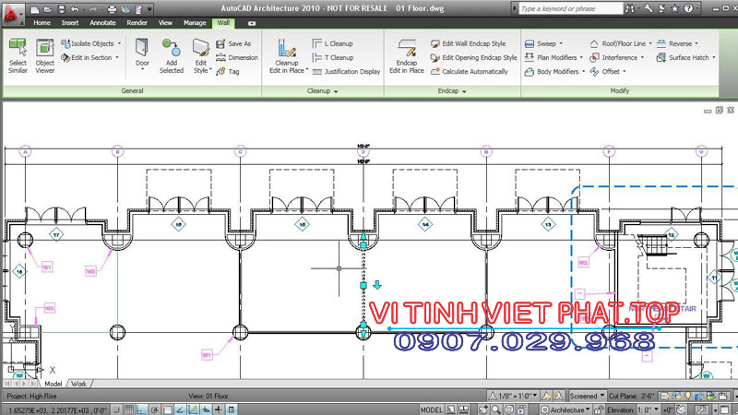Screen dimensions: 738x415
Task: Switch to the Annotate ribbon tab
Action: (102, 22)
